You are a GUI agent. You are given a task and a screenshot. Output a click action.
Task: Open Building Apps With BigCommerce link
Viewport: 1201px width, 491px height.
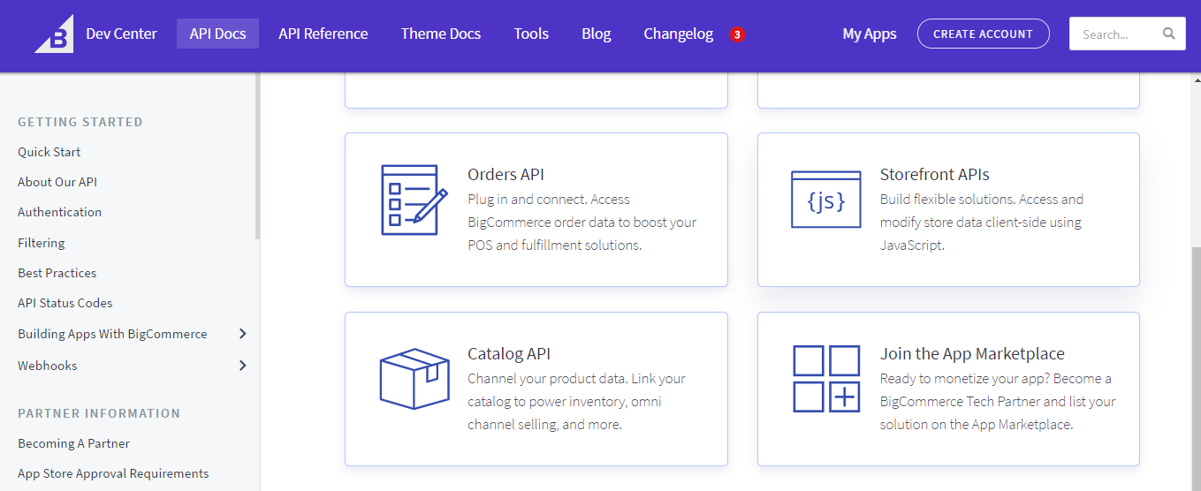(x=112, y=334)
